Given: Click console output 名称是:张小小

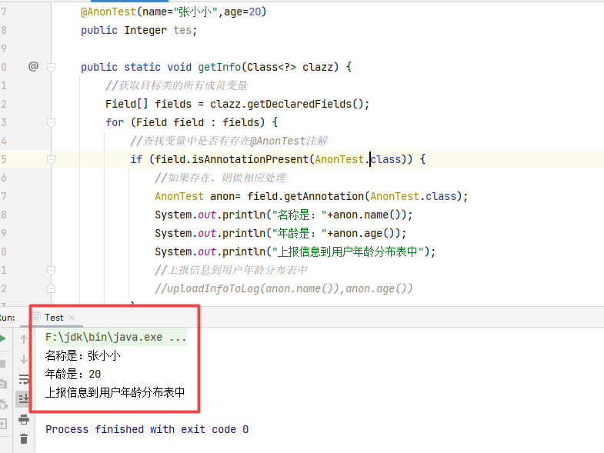Looking at the screenshot, I should pos(83,355).
